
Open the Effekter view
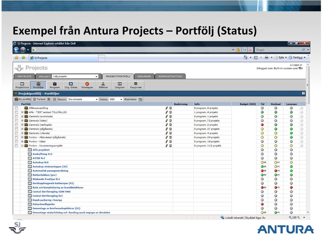tap(103, 85)
